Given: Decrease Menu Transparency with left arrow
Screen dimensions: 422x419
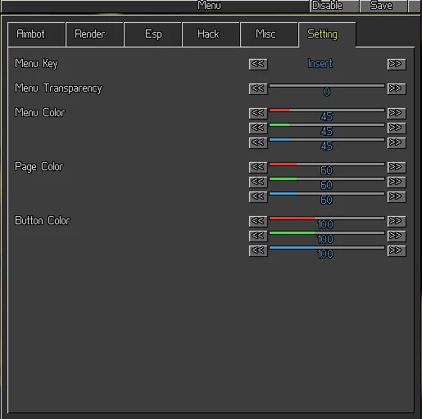Looking at the screenshot, I should [x=258, y=88].
